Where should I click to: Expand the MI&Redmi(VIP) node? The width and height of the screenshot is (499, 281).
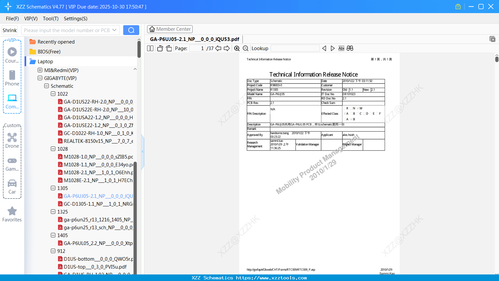[x=40, y=70]
